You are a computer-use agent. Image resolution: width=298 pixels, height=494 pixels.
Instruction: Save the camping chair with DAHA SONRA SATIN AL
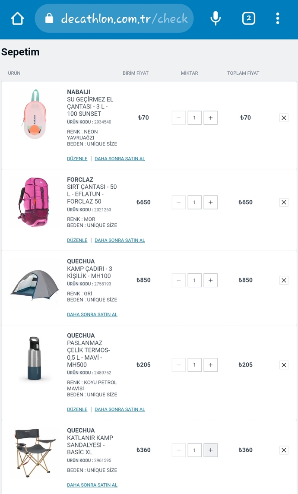(92, 485)
